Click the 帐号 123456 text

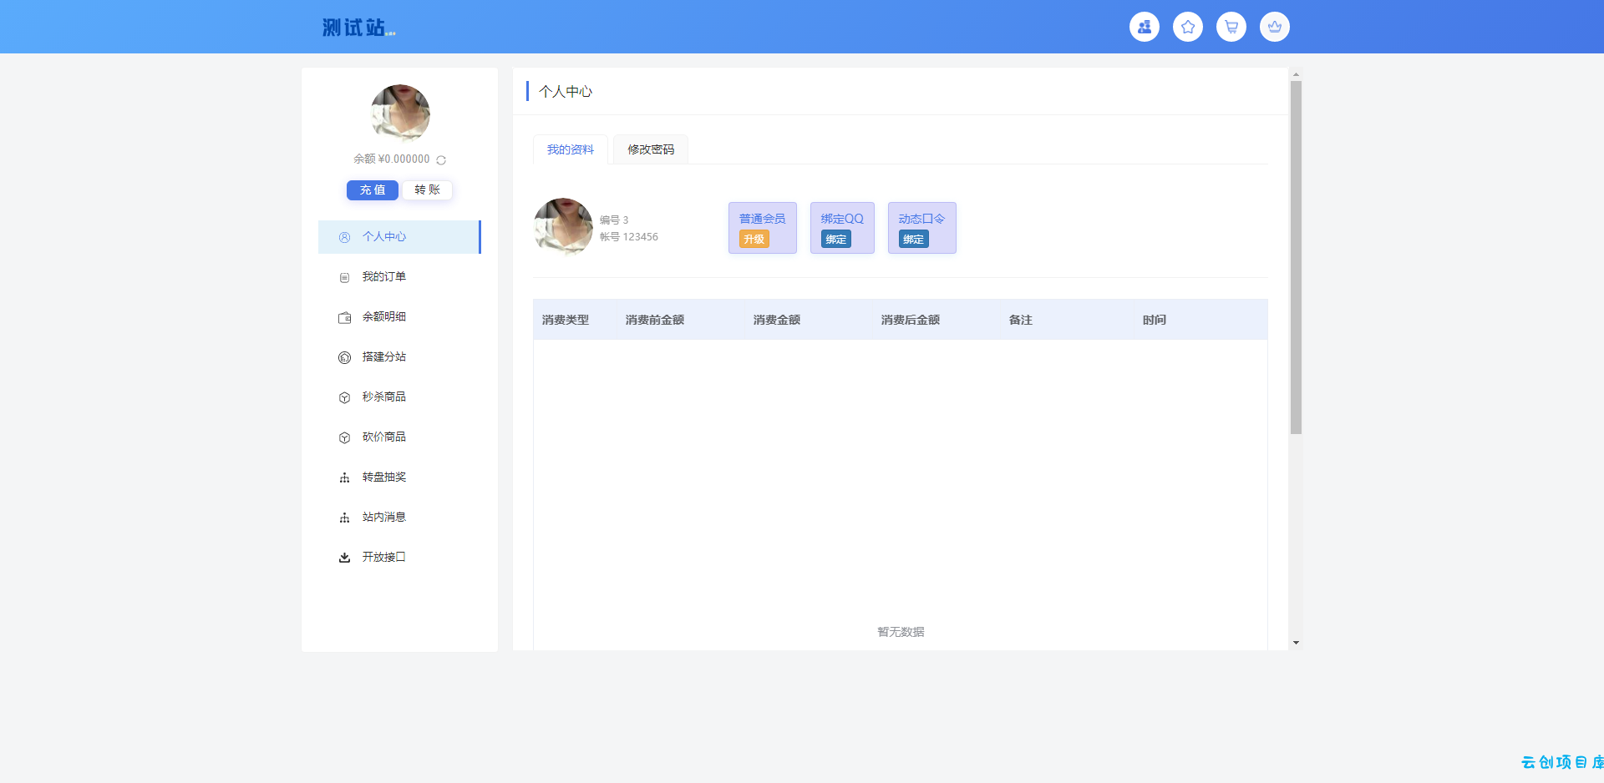(x=629, y=237)
